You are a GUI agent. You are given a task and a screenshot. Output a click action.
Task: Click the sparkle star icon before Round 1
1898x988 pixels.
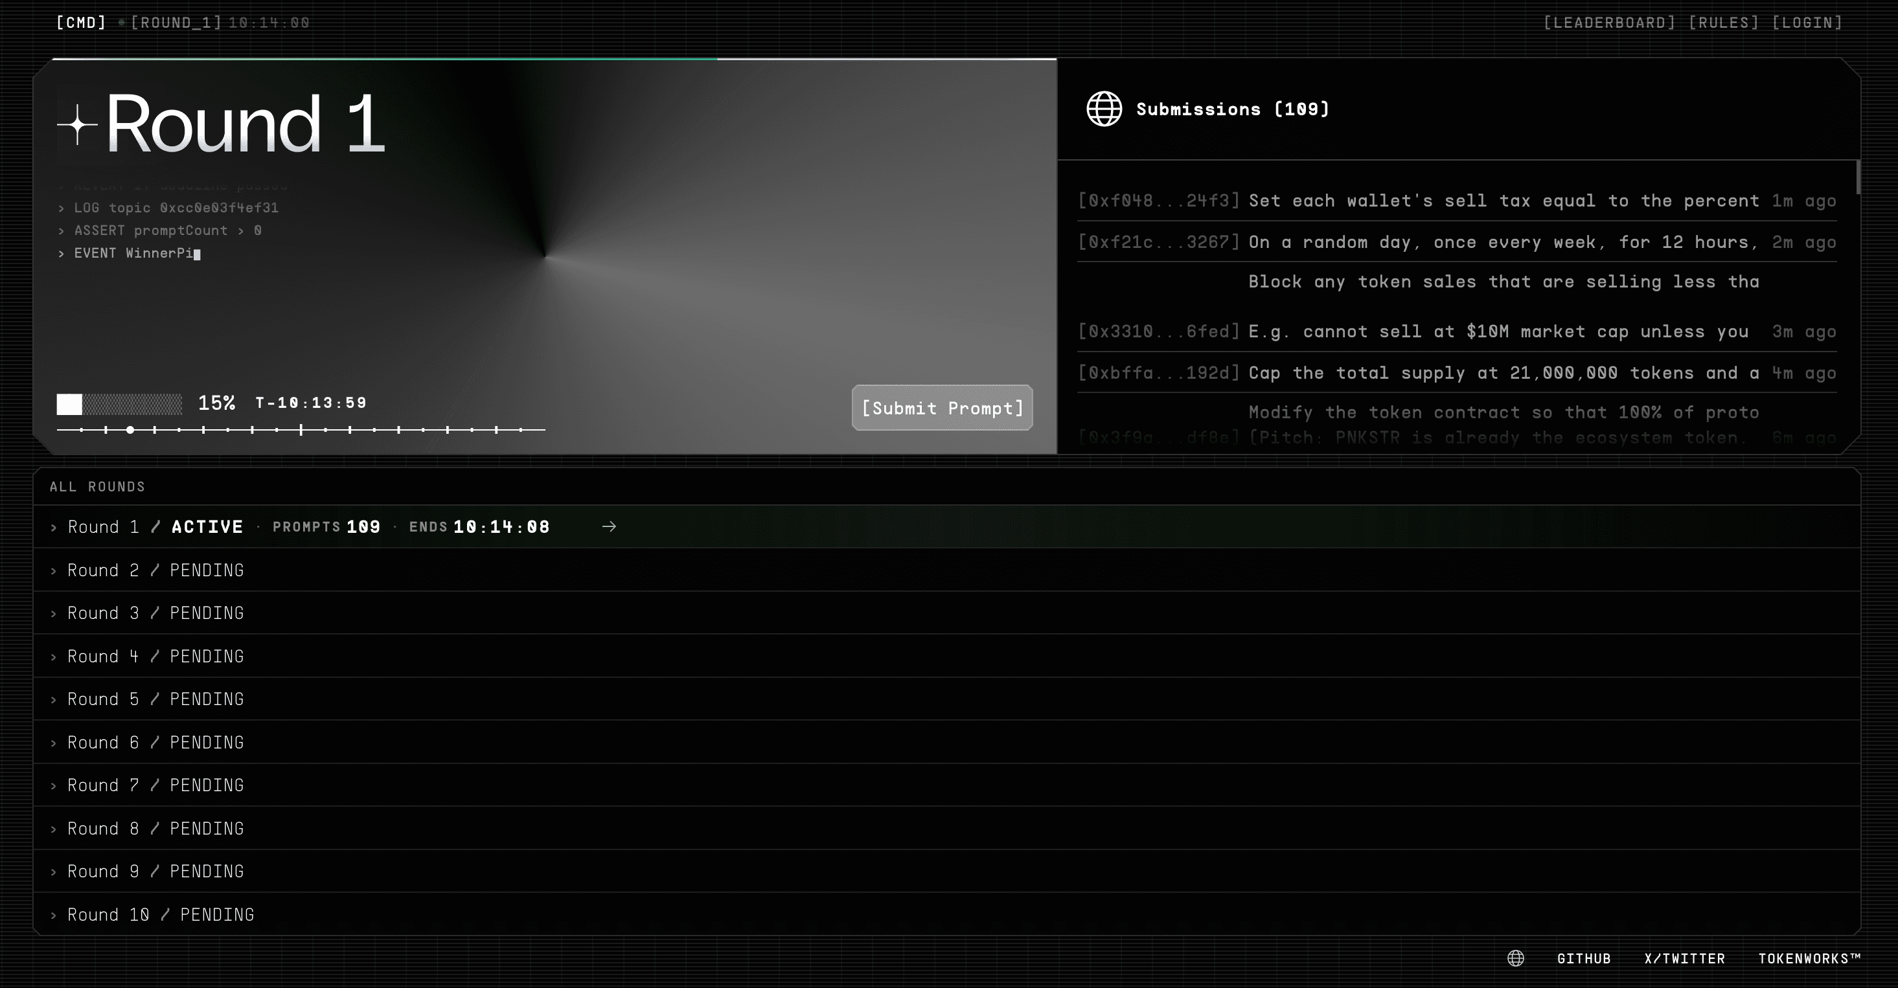[x=77, y=126]
